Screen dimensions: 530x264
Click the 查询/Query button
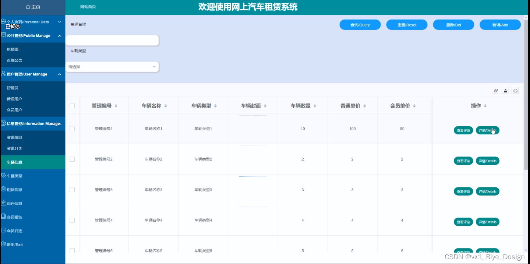(360, 25)
